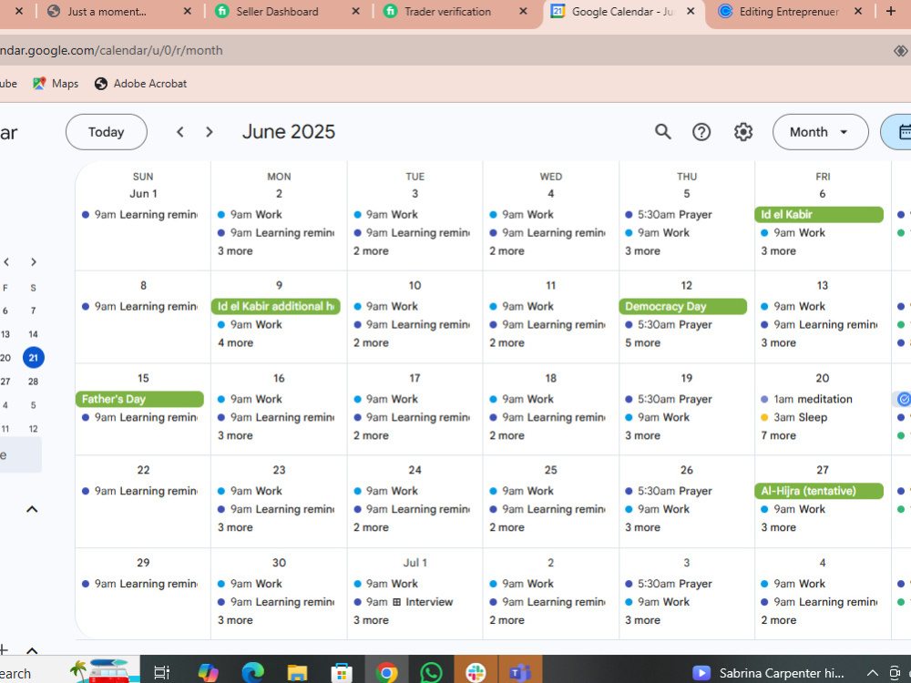
Task: Select day 28 in the mini calendar
Action: pos(33,382)
